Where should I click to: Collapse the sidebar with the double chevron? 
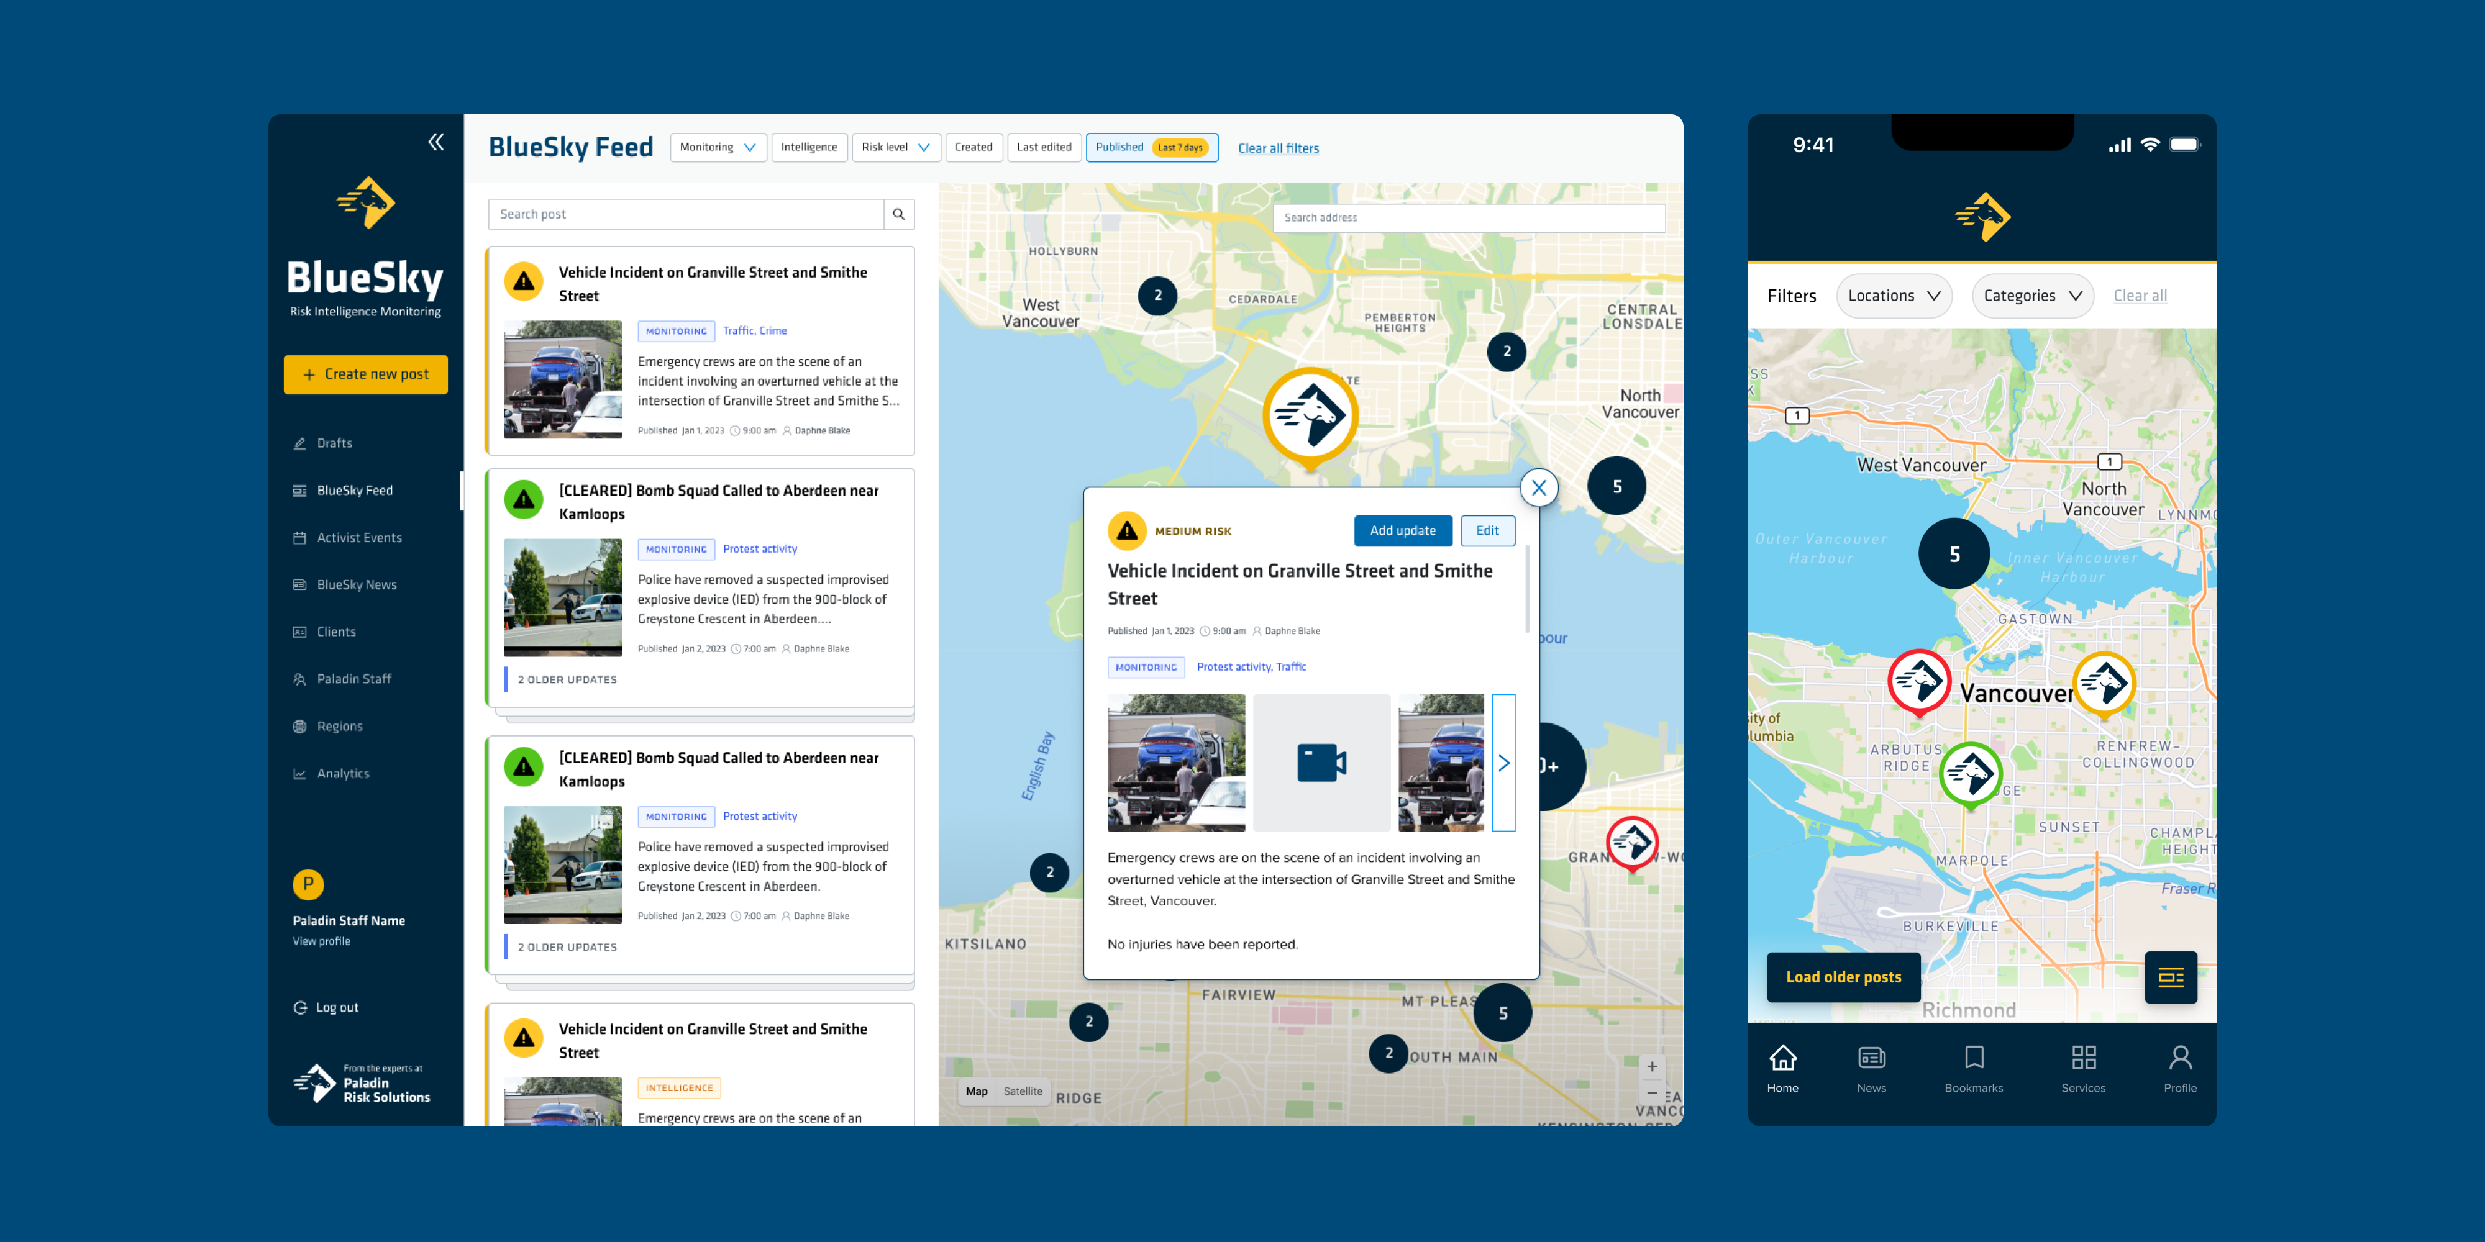[x=436, y=142]
